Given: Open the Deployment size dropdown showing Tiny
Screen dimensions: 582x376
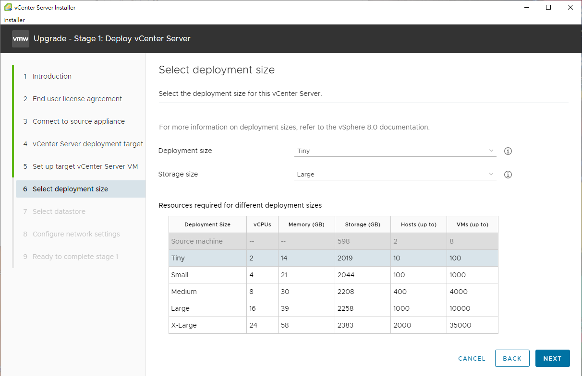Looking at the screenshot, I should (x=395, y=151).
